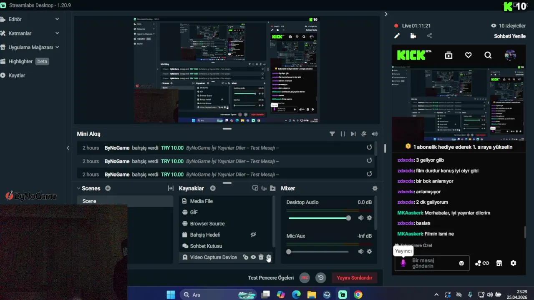Collapse the right chat panel arrow

[386, 14]
